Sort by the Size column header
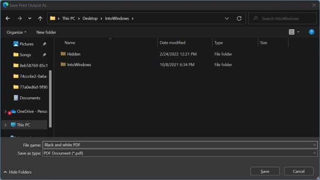 coord(263,42)
